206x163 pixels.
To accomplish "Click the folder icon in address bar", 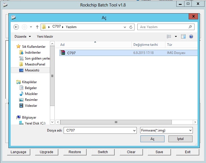I will coord(44,27).
